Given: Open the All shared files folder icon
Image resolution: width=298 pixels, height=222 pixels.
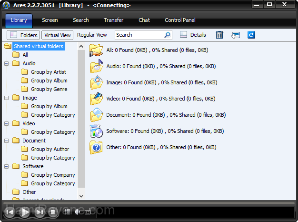Looking at the screenshot, I should (x=96, y=50).
